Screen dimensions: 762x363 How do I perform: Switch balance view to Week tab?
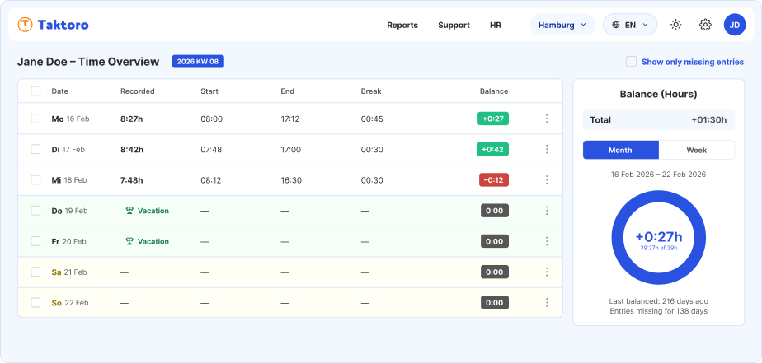pyautogui.click(x=696, y=150)
